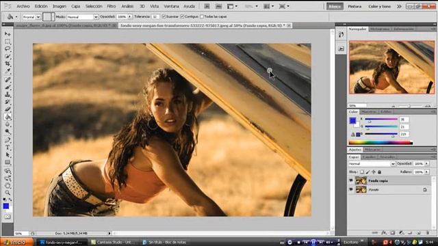Image resolution: width=438 pixels, height=246 pixels.
Task: Toggle lock all padlock icon
Action: (x=379, y=172)
